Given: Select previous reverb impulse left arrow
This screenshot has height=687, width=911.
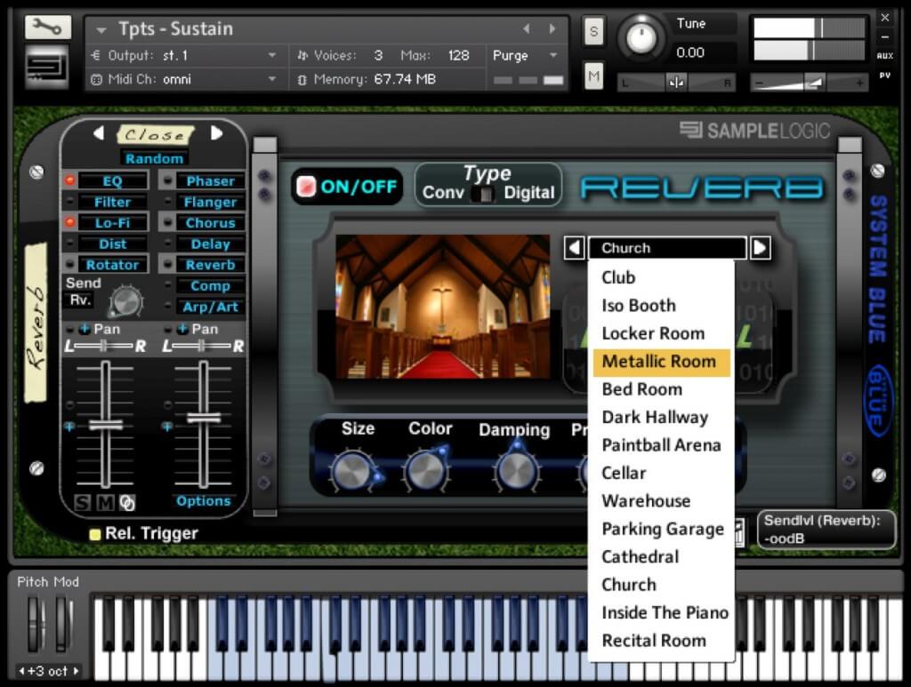Looking at the screenshot, I should tap(574, 248).
